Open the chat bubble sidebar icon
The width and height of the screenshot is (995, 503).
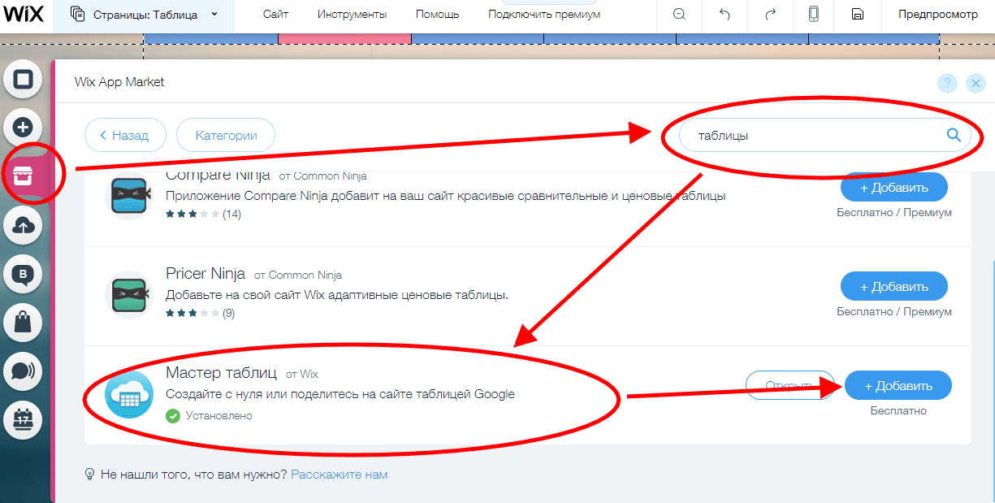[24, 372]
